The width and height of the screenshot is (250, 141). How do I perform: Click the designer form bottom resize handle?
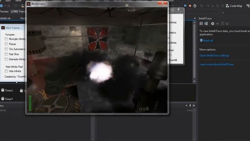pyautogui.click(x=16, y=82)
